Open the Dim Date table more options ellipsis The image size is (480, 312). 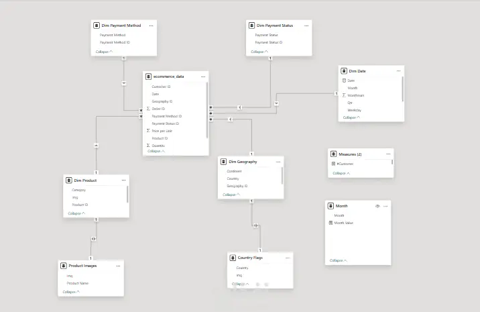(x=399, y=71)
